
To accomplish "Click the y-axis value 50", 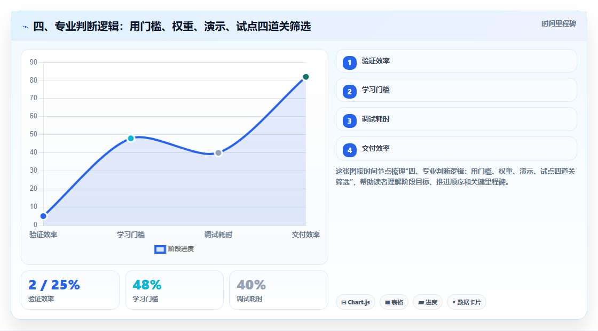I will tap(34, 134).
